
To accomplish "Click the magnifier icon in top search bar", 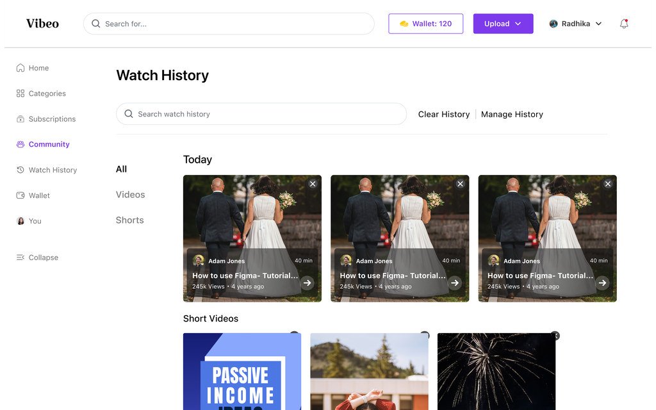I will click(96, 24).
